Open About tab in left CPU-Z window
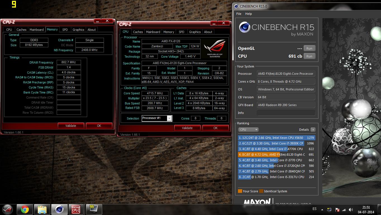Image resolution: width=381 pixels, height=215 pixels. pos(92,30)
